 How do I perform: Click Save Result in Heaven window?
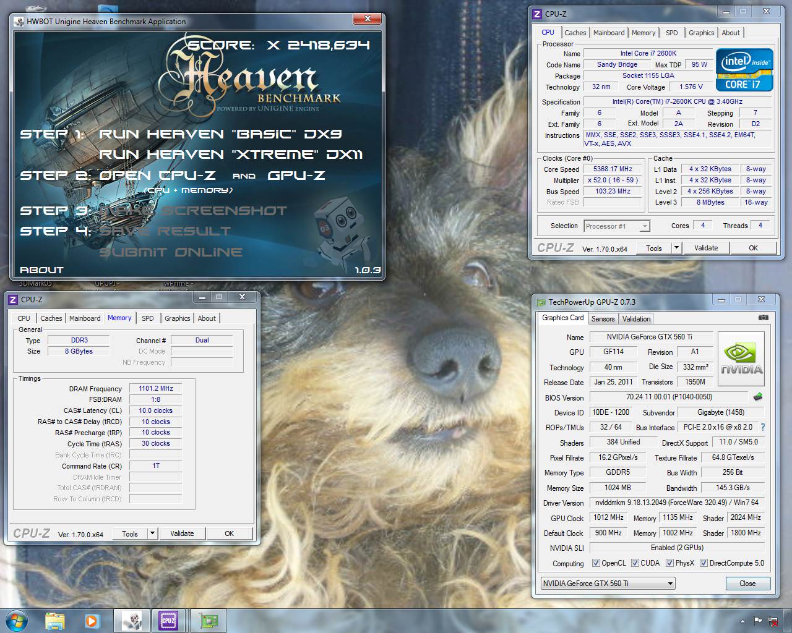coord(165,231)
